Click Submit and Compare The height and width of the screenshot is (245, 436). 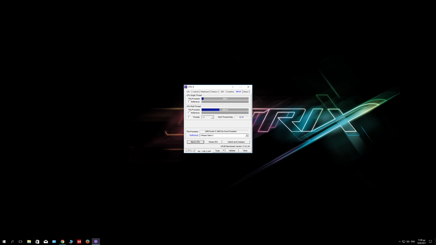pos(236,142)
